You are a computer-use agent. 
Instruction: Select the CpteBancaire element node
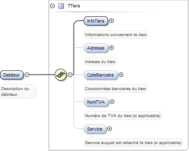pyautogui.click(x=101, y=75)
